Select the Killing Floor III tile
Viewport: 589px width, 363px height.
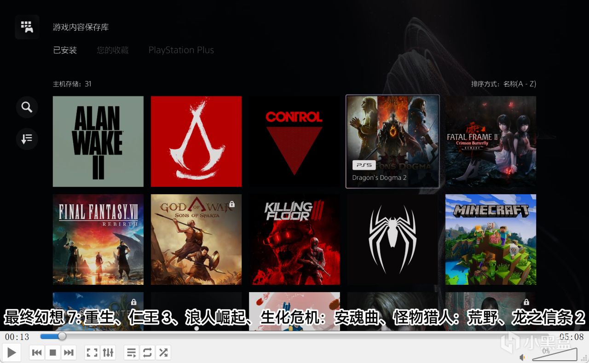point(294,239)
